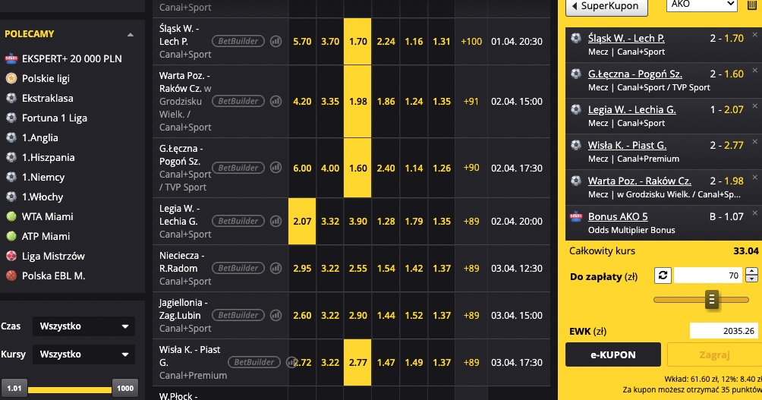Image resolution: width=762 pixels, height=400 pixels.
Task: Open the Czas filter dropdown
Action: coord(83,326)
